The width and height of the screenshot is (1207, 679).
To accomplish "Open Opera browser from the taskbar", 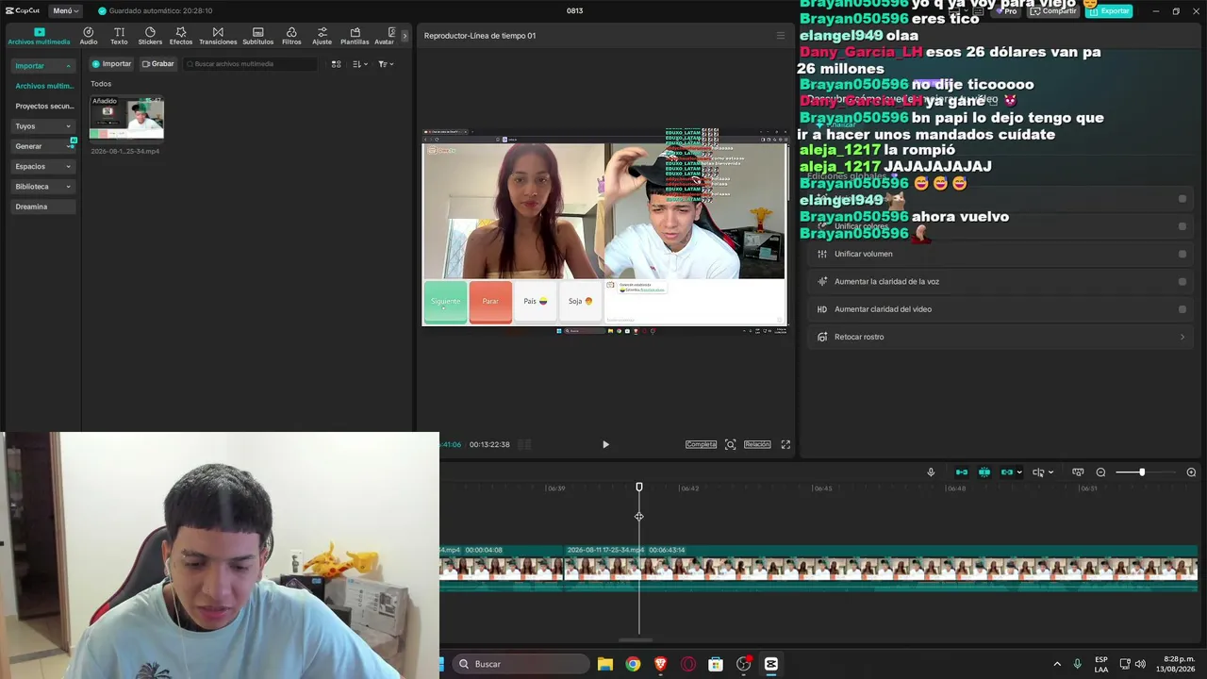I will coord(688,664).
